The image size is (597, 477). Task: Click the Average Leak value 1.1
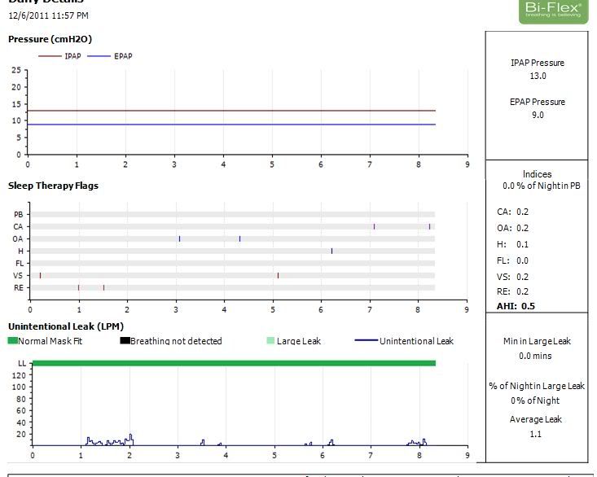pos(536,434)
